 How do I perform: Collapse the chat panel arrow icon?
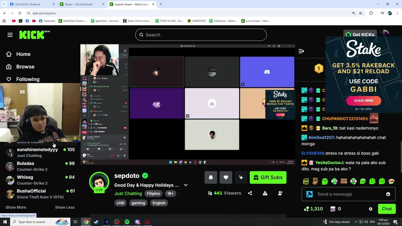coord(301,51)
